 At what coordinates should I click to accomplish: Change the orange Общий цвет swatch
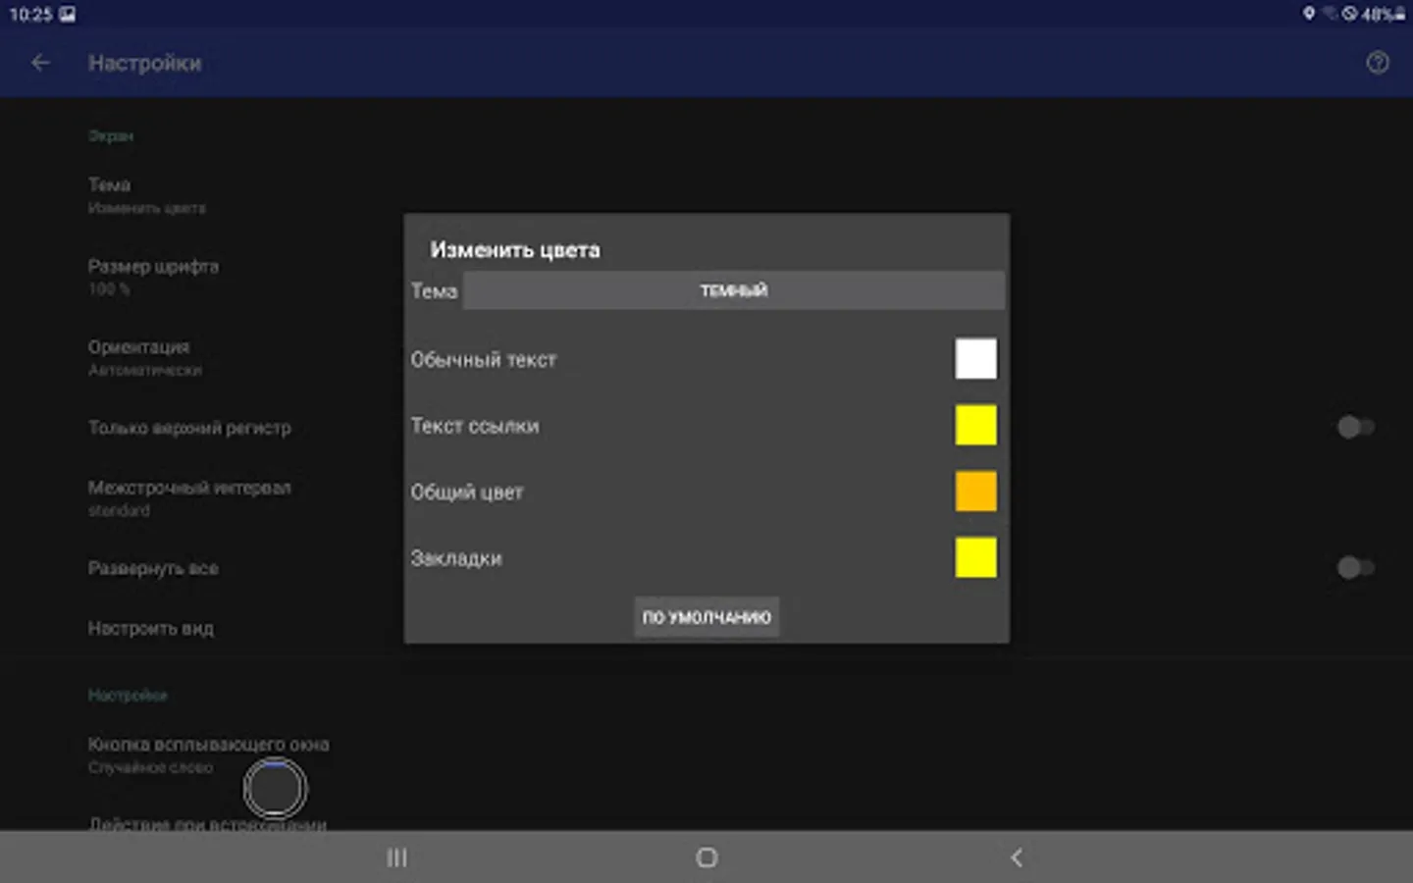[x=975, y=492]
